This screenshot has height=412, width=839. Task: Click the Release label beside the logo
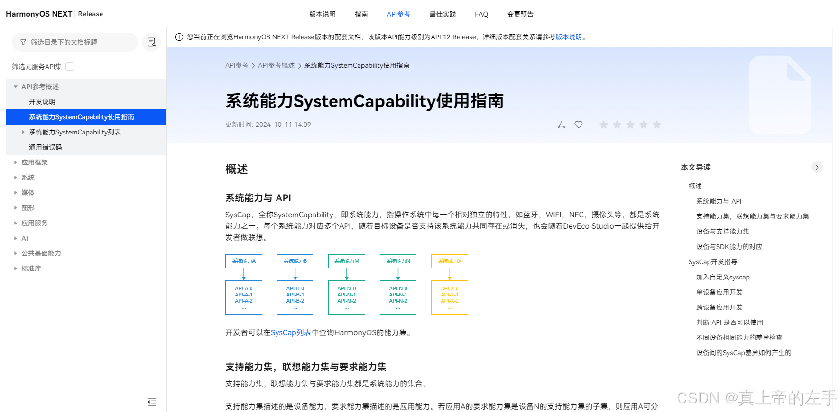(x=91, y=14)
